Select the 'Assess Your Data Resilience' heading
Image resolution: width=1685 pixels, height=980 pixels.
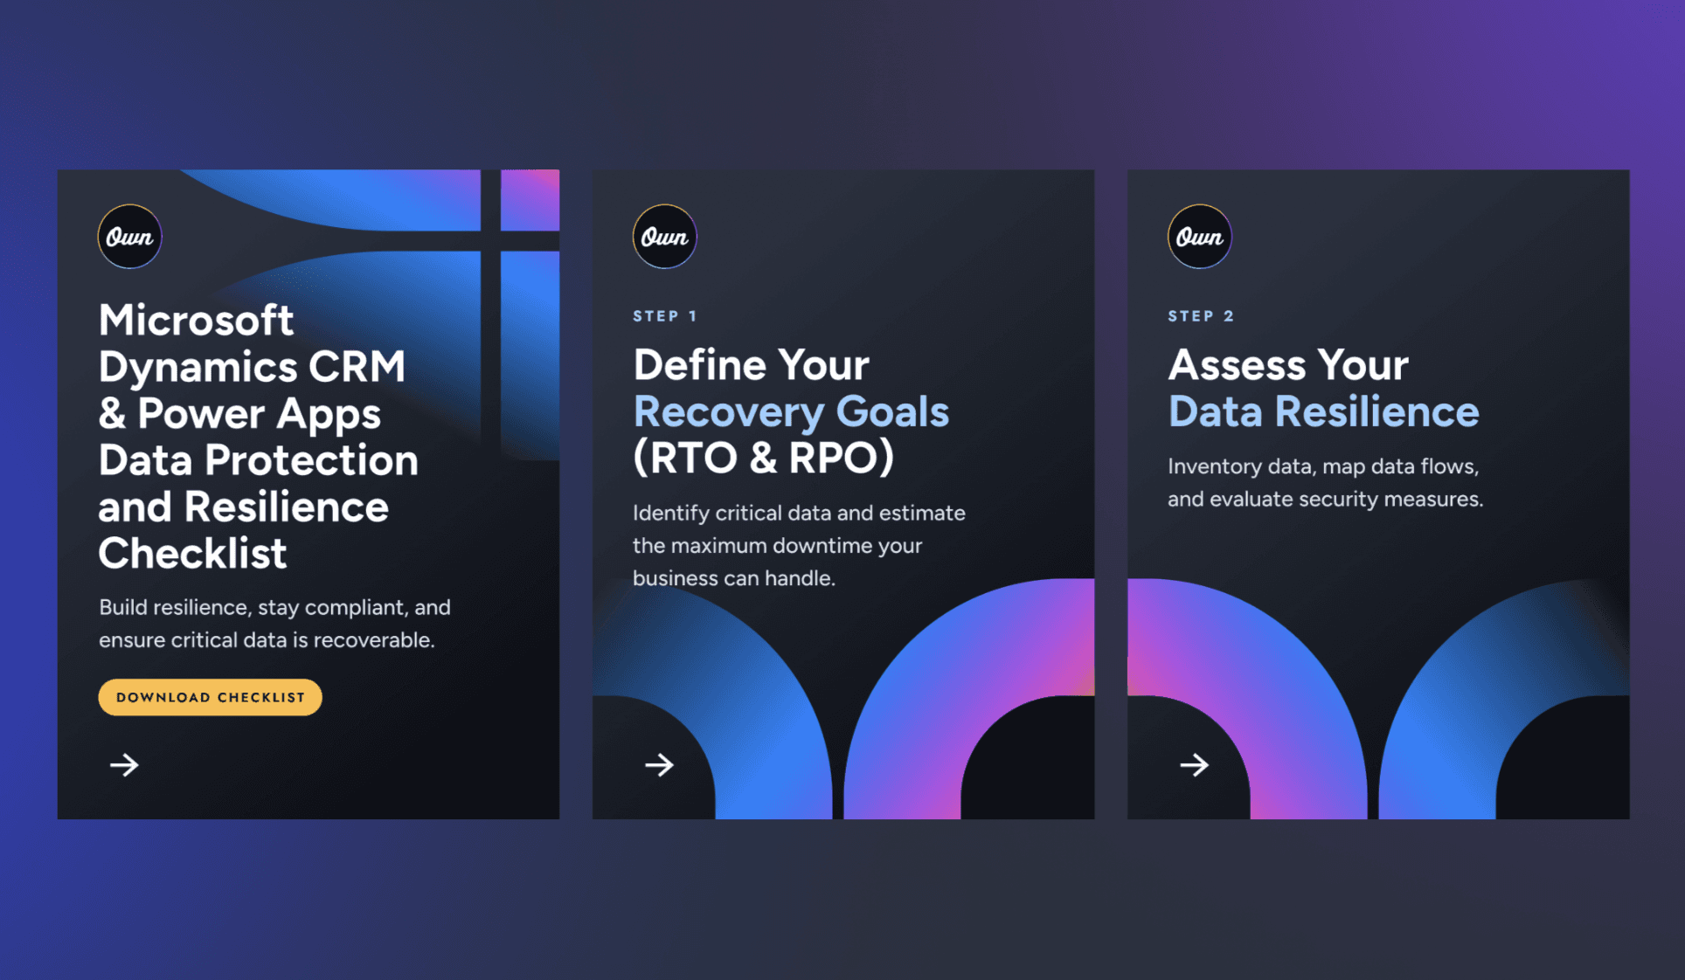coord(1323,388)
